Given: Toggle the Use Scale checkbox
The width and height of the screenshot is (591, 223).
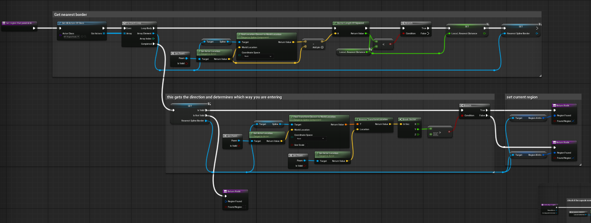Looking at the screenshot, I should tap(291, 145).
